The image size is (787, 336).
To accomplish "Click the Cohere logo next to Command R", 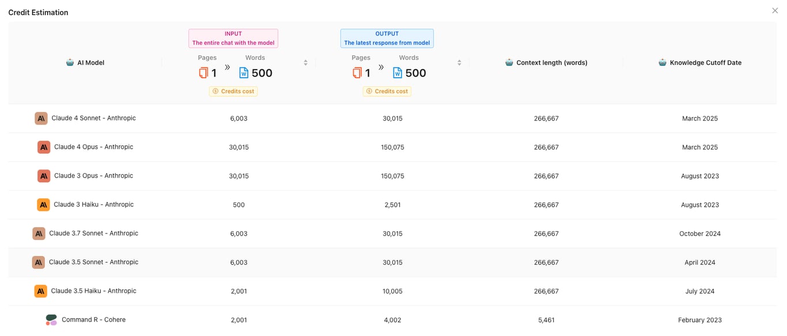I will click(51, 320).
